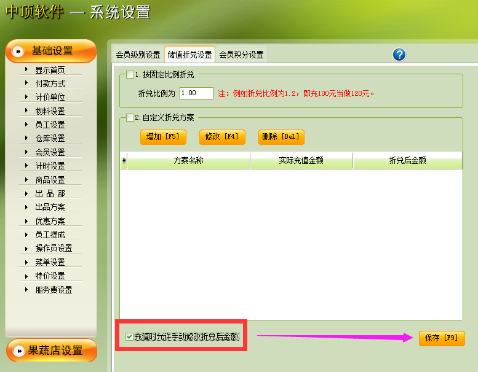Open 计时设置

50,166
